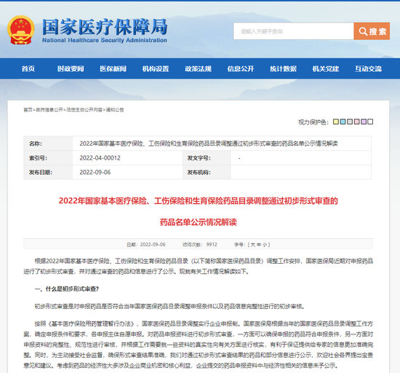Click the document name in the 名称 row
This screenshot has height=373, width=400.
[209, 144]
